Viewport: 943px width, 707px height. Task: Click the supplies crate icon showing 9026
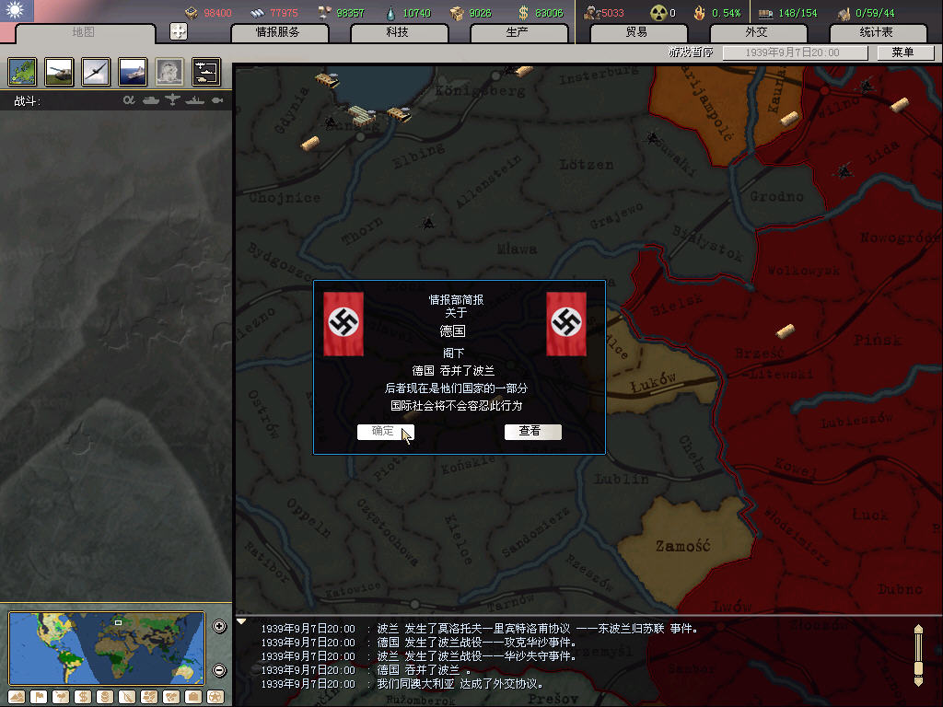pos(457,13)
